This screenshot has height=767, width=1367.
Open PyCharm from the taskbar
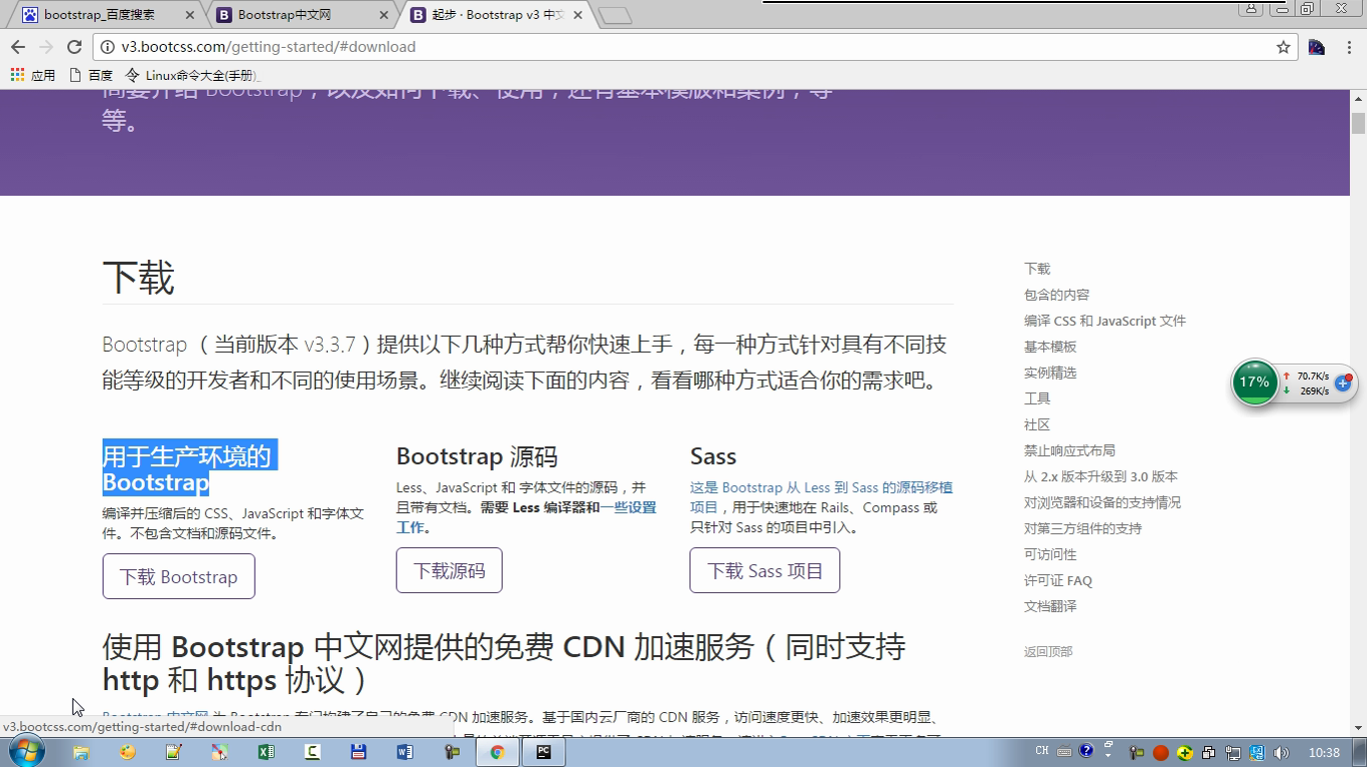click(544, 752)
